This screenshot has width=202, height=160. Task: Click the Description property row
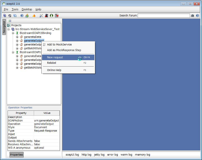[x=34, y=117]
